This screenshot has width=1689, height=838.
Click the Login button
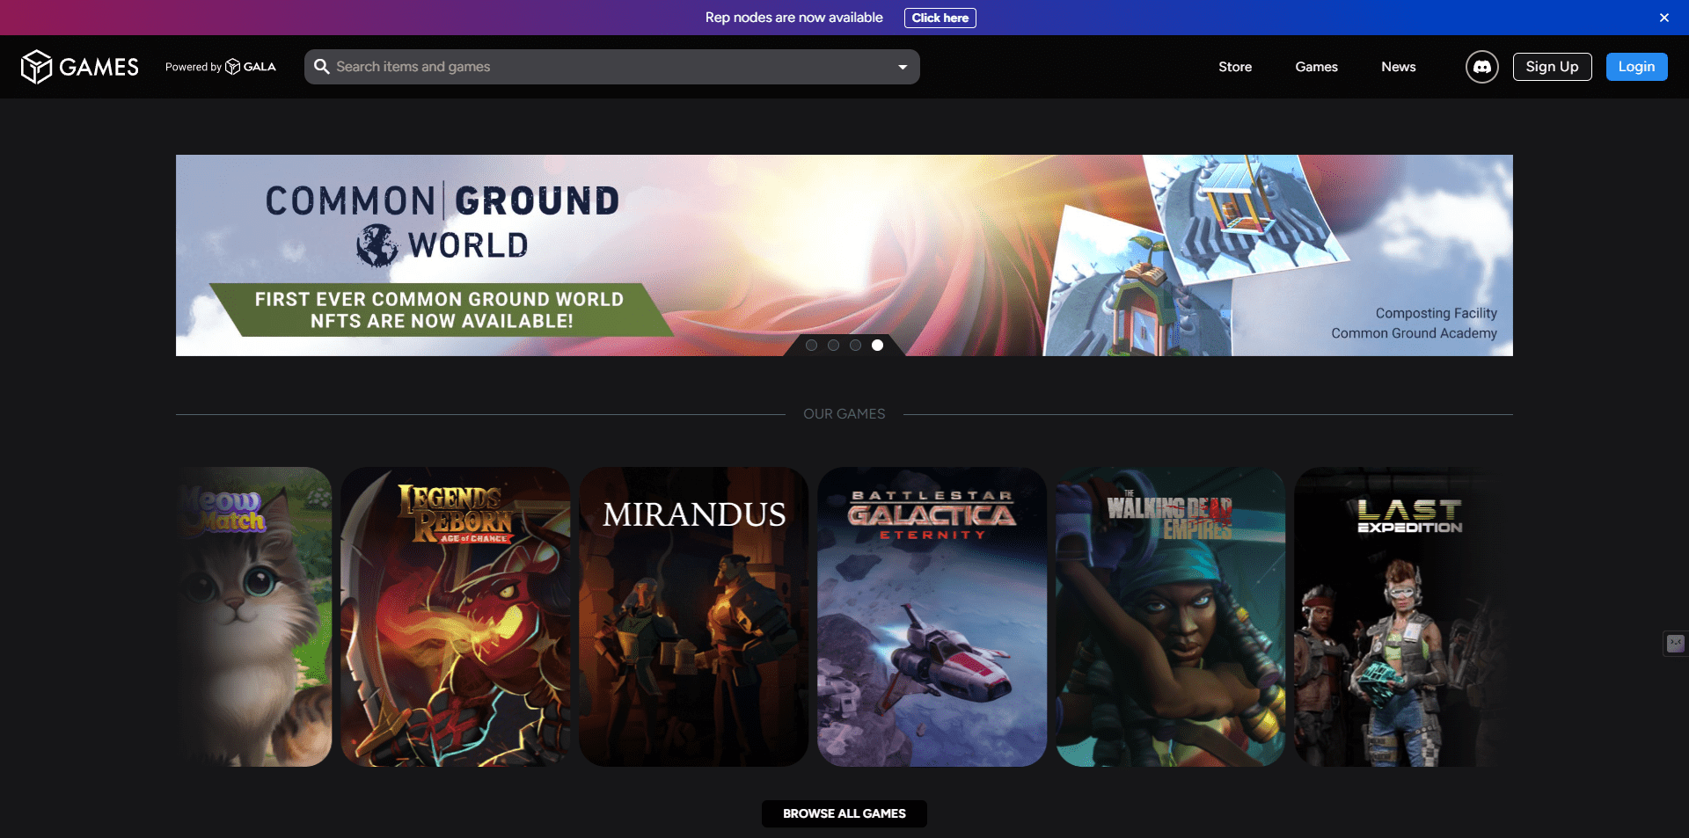tap(1636, 66)
